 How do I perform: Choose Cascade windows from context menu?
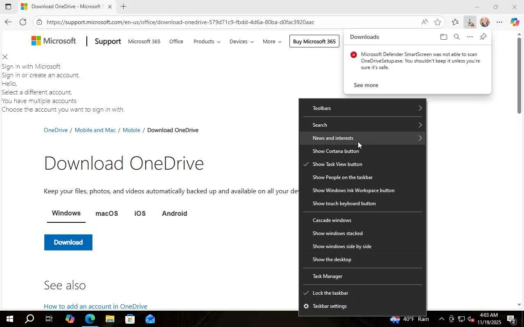363,220
